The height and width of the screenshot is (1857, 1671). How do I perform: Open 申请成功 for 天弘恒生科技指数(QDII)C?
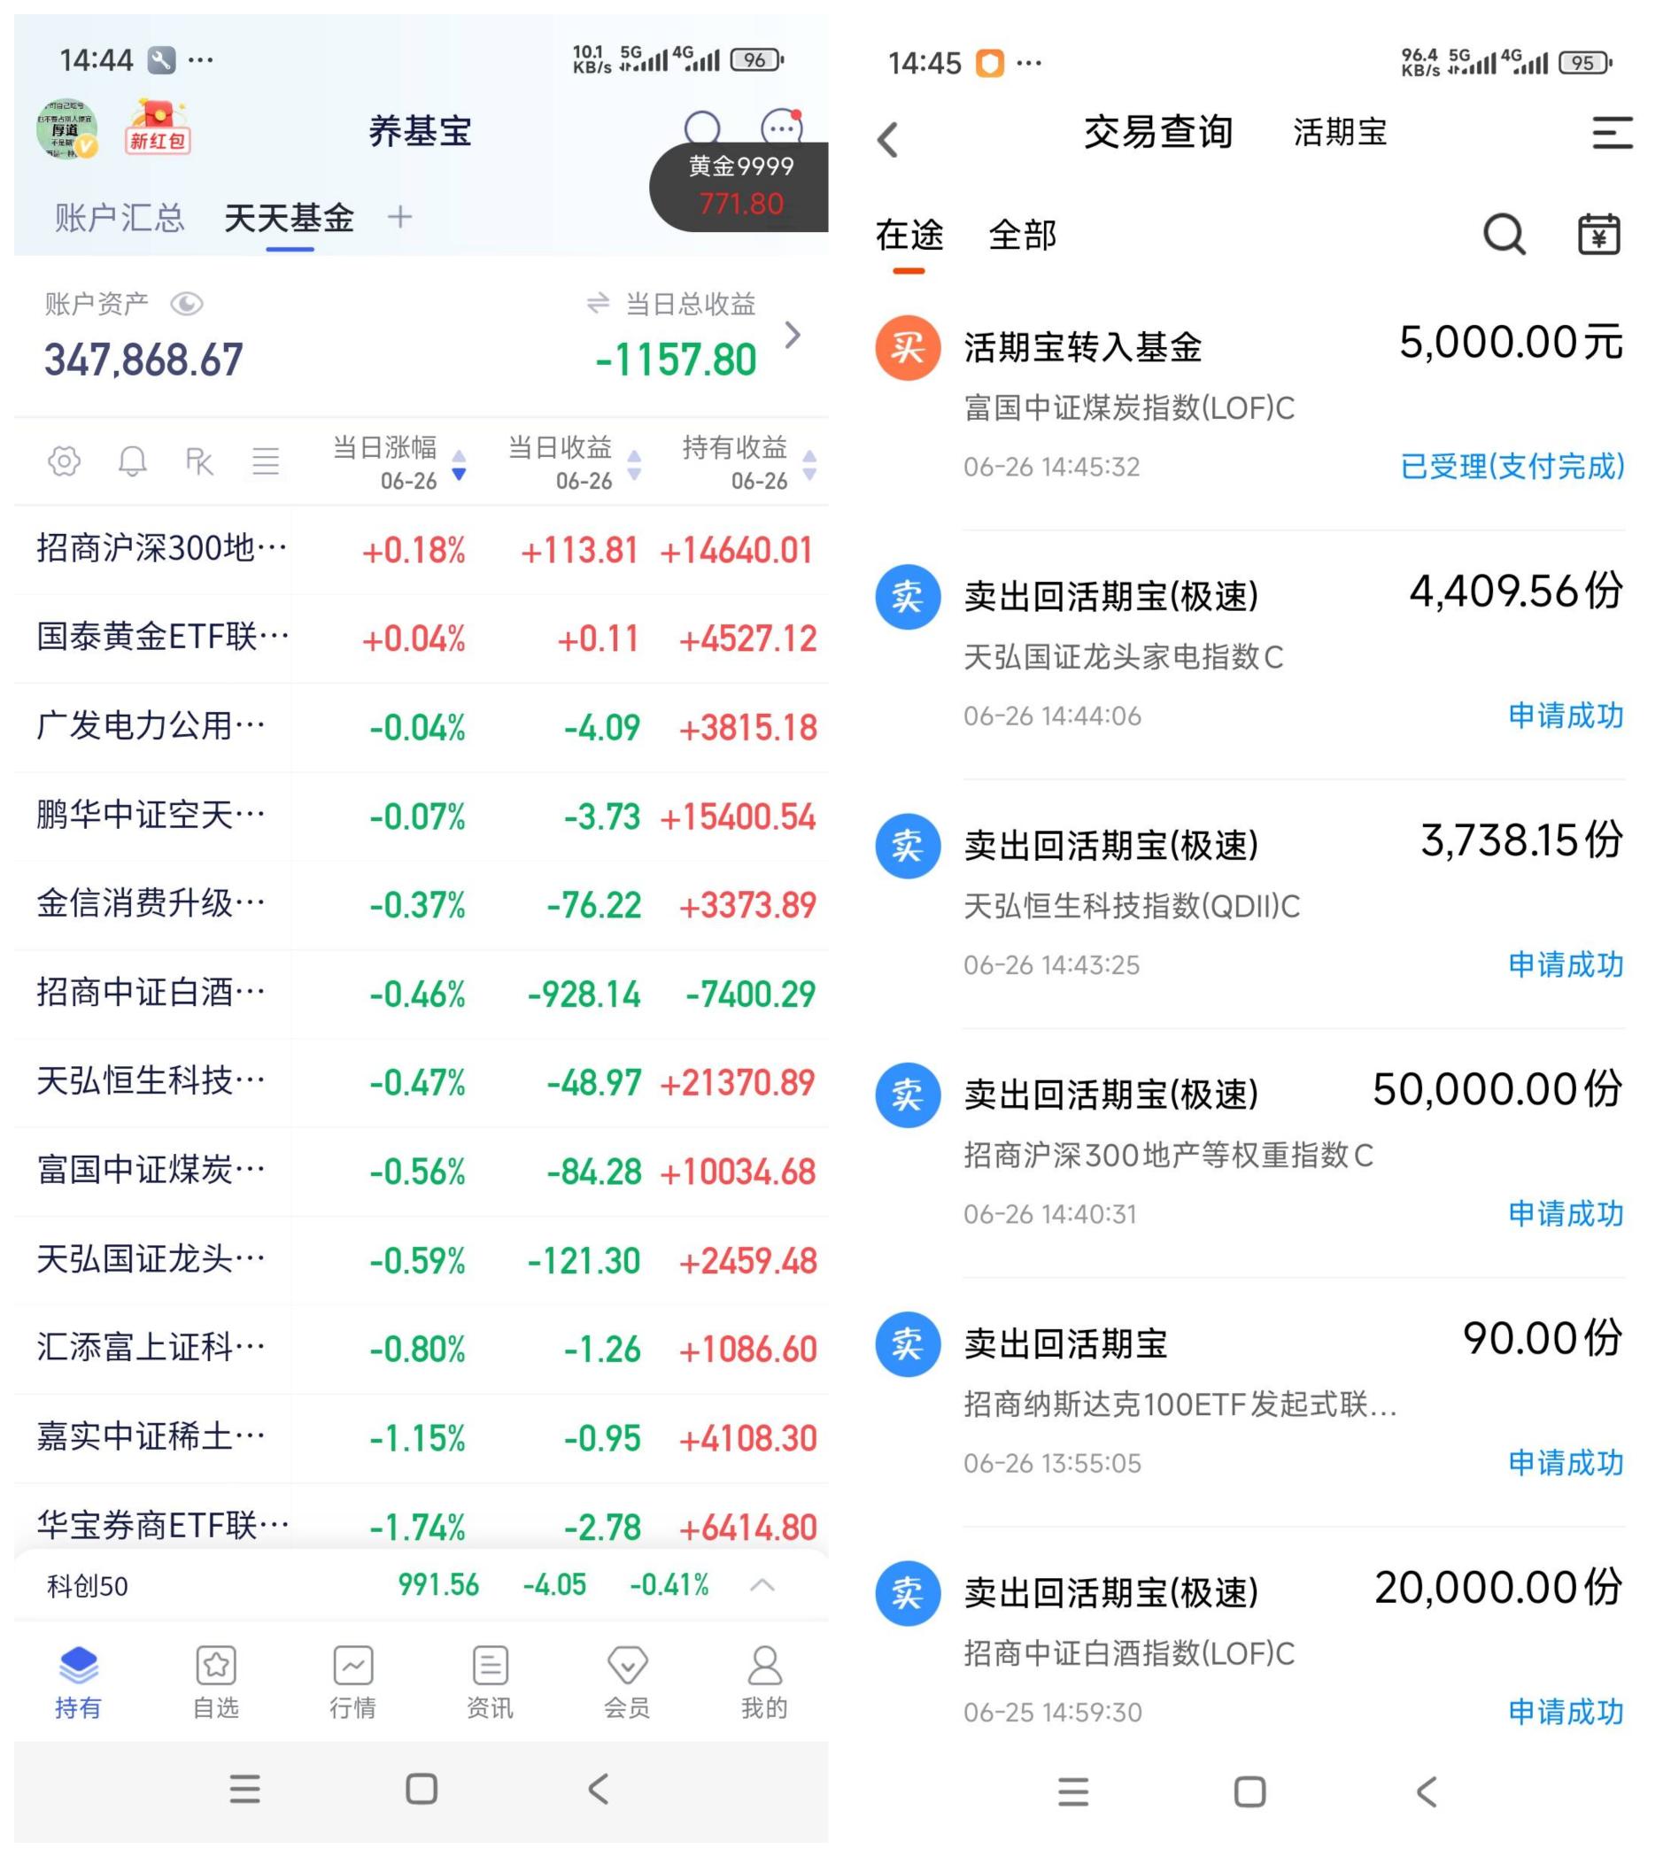1566,964
